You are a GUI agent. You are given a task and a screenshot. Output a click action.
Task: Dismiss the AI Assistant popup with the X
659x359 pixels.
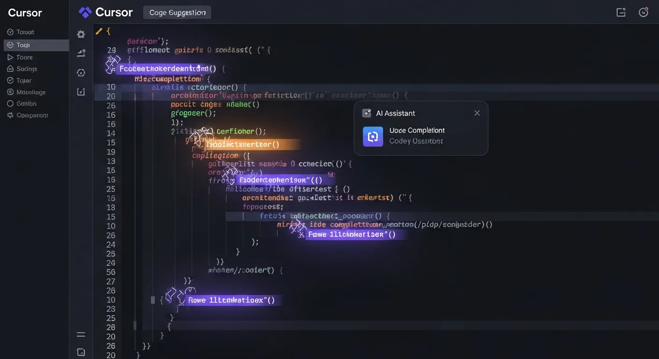coord(476,113)
